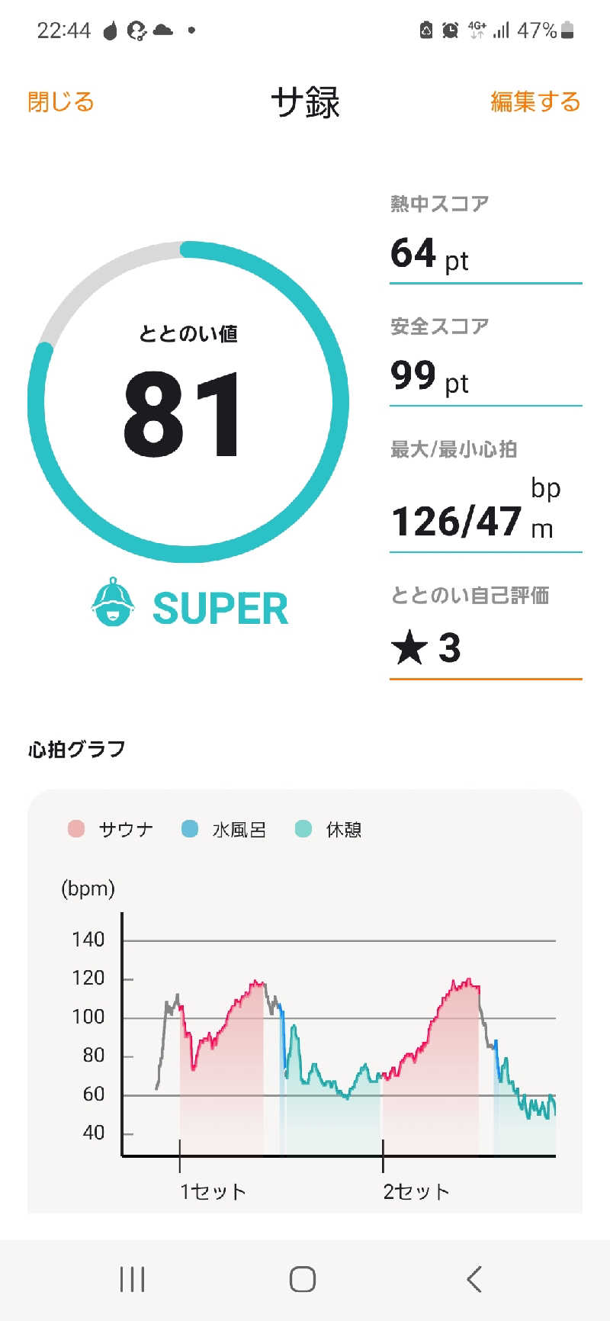Tap the Android home button
Screen dimensions: 610x1321
pyautogui.click(x=303, y=1279)
